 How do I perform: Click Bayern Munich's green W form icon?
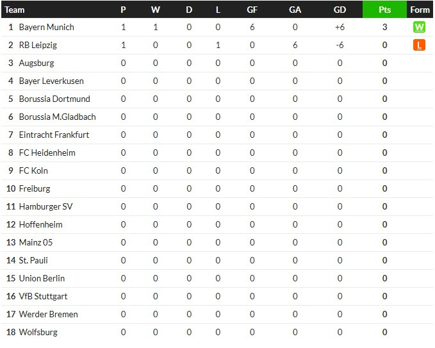419,27
